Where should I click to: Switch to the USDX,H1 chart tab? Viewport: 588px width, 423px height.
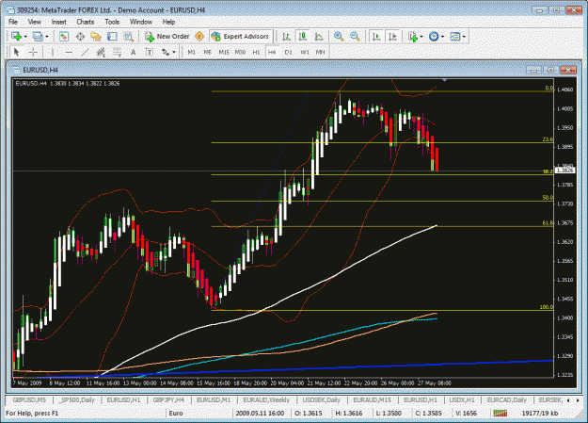point(462,400)
